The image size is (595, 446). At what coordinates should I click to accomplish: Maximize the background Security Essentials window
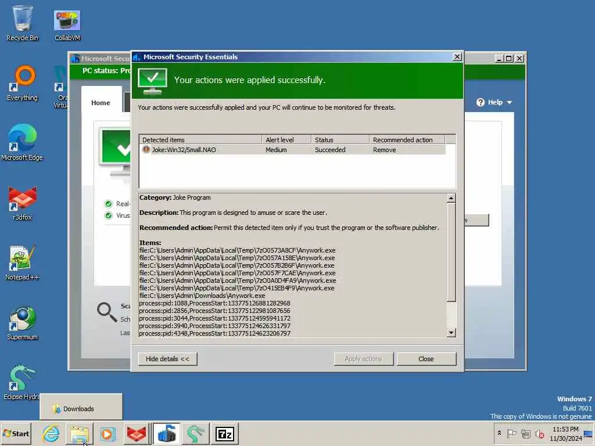(509, 59)
